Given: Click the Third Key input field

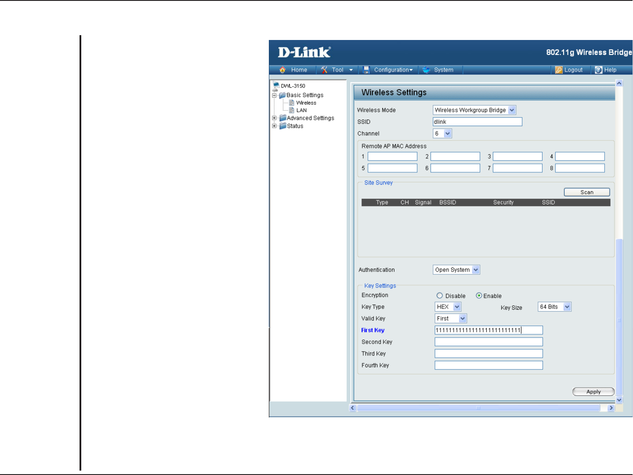Looking at the screenshot, I should (x=488, y=354).
